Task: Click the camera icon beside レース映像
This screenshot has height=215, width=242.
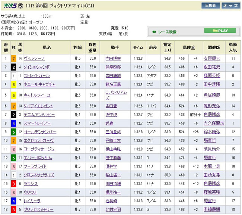Action: coord(154,32)
